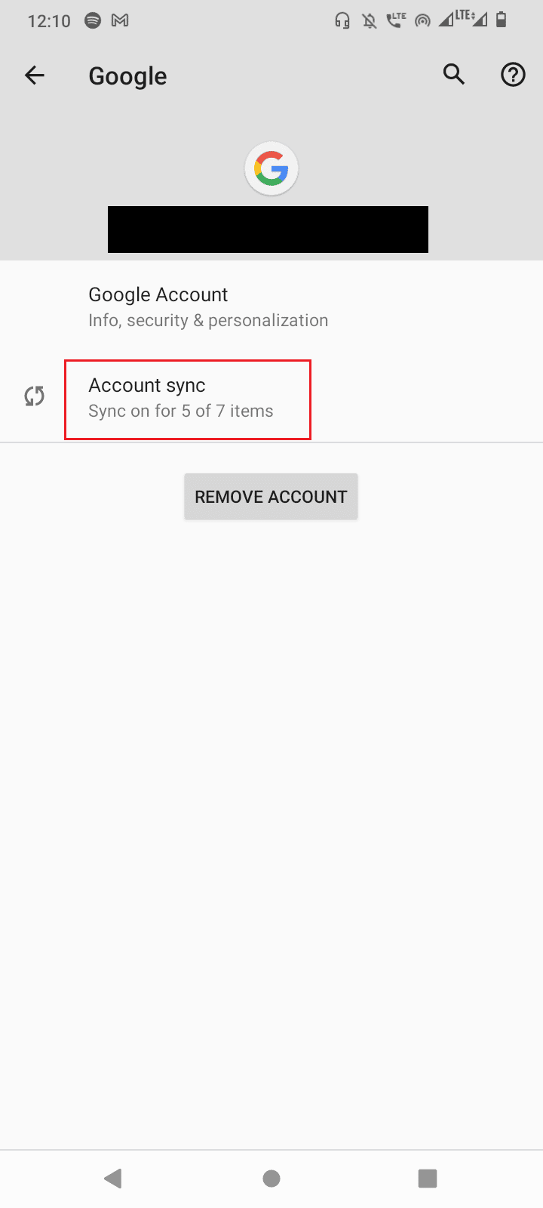Tap the battery icon in status bar
The image size is (543, 1208).
tap(502, 20)
